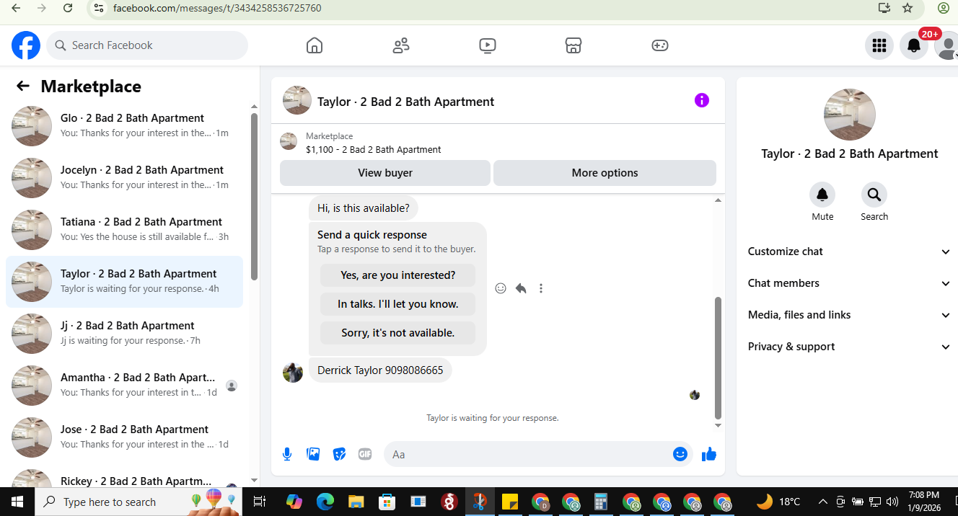Expand Media, files and links section
958x516 pixels.
tap(849, 315)
